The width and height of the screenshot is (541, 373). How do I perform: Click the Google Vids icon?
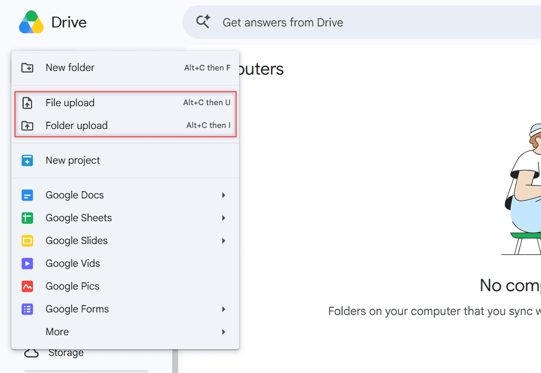tap(27, 264)
